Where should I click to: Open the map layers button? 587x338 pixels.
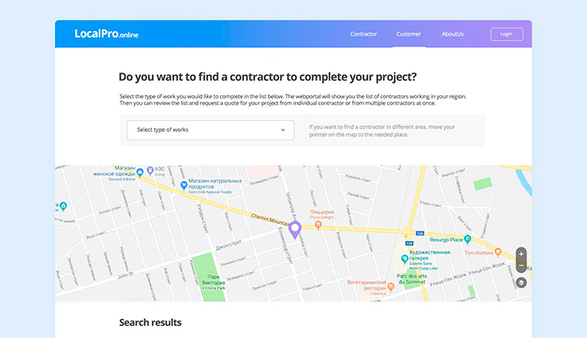tap(521, 283)
